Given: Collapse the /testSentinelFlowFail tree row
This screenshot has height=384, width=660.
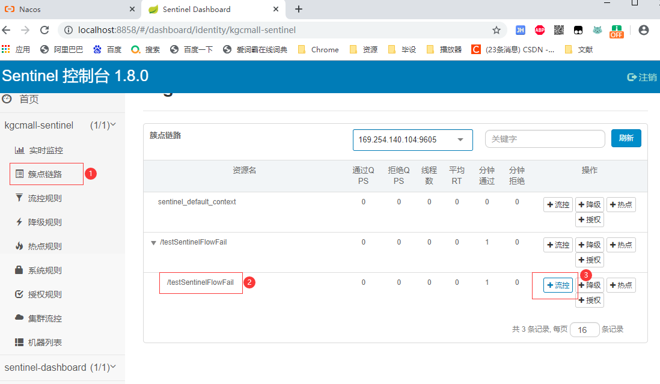Looking at the screenshot, I should (x=154, y=243).
